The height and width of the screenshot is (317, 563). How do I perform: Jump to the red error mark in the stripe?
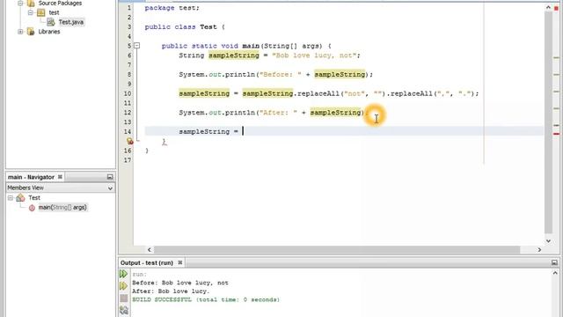tap(556, 134)
